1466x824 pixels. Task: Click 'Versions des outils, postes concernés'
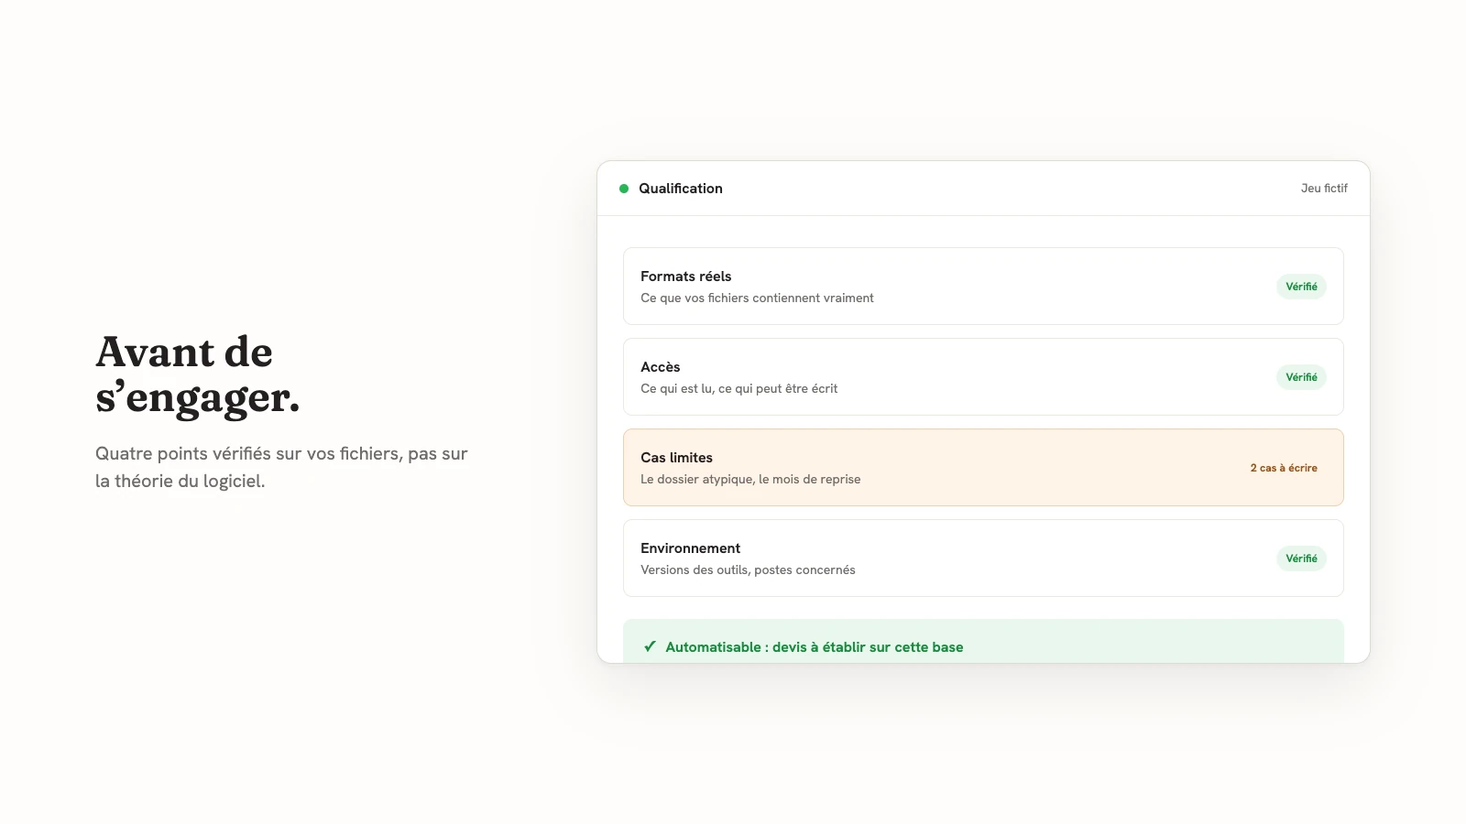point(748,570)
